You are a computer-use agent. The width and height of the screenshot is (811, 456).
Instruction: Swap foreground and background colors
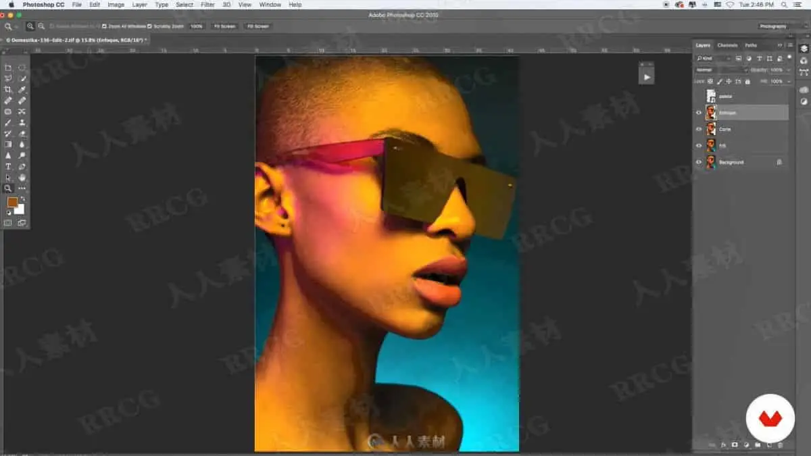pyautogui.click(x=22, y=198)
